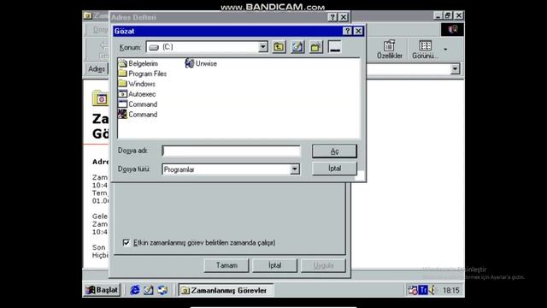547x308 pixels.
Task: Click İptal in the Adres Defteri dialog
Action: [274, 265]
